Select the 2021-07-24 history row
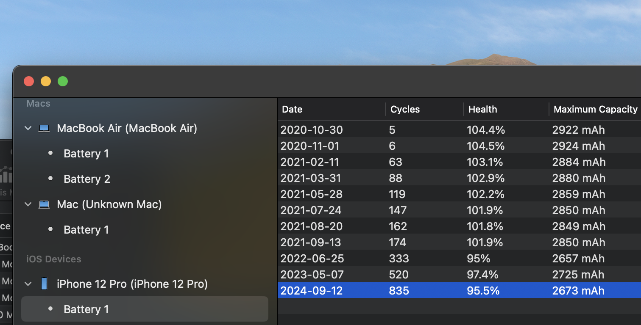This screenshot has width=641, height=325. (x=459, y=210)
